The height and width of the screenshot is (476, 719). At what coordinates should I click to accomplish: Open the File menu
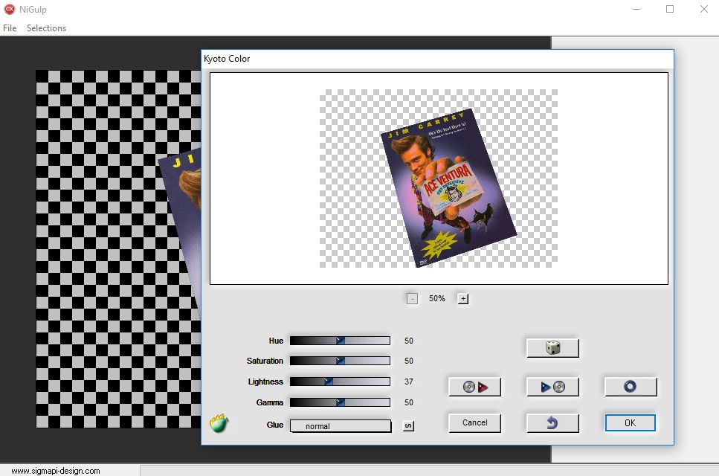coord(10,28)
